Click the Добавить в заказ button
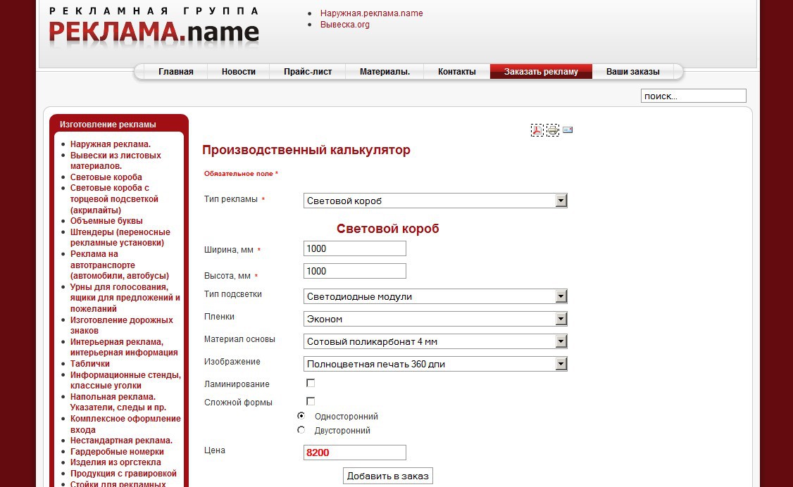The image size is (793, 487). 388,476
